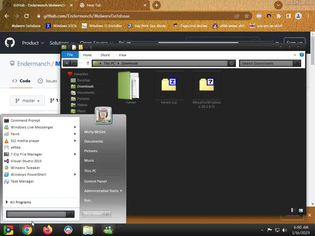This screenshot has height=236, width=315.
Task: Open the Run... dialog
Action: click(89, 200)
